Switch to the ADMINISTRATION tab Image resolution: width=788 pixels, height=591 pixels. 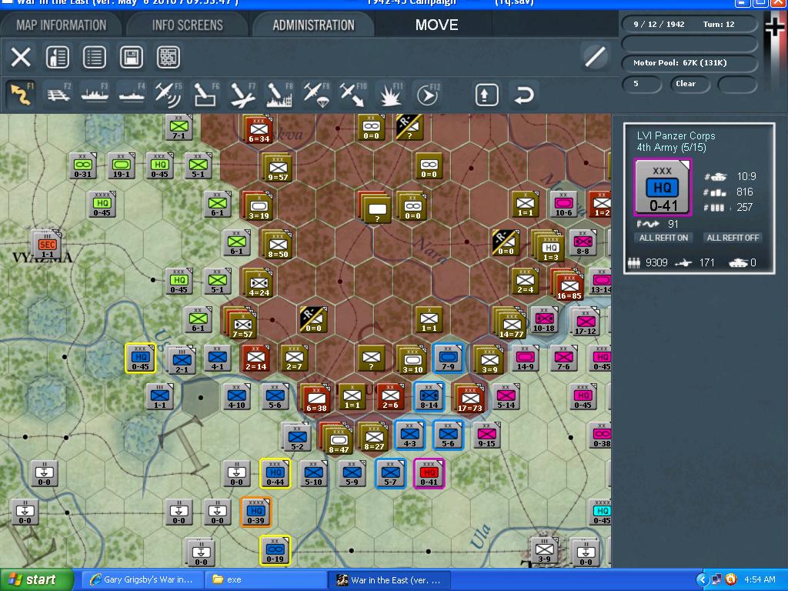pyautogui.click(x=314, y=25)
